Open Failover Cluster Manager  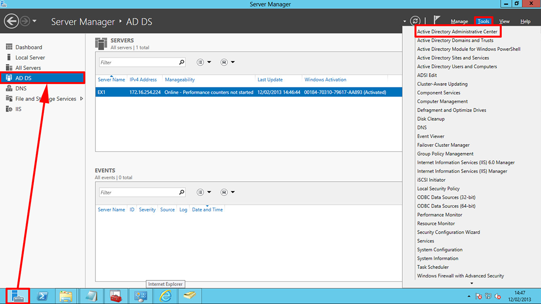coord(443,145)
